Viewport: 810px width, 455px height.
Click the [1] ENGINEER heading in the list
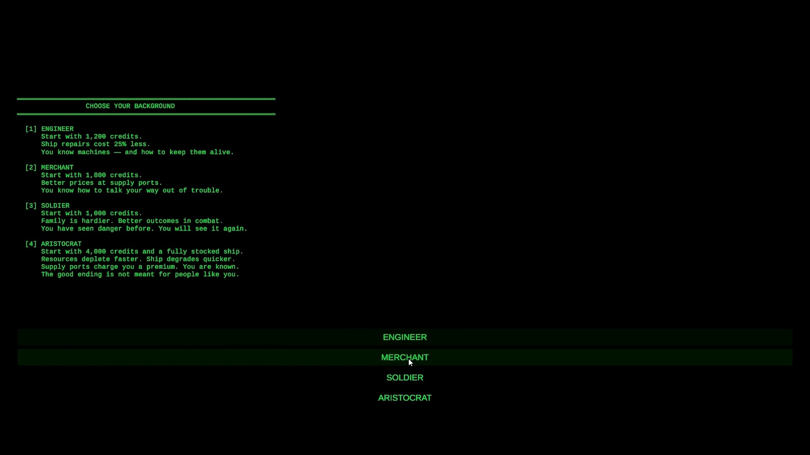49,129
